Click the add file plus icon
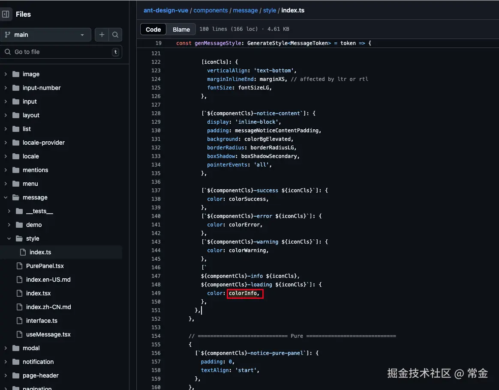Viewport: 499px width, 390px height. coord(102,35)
